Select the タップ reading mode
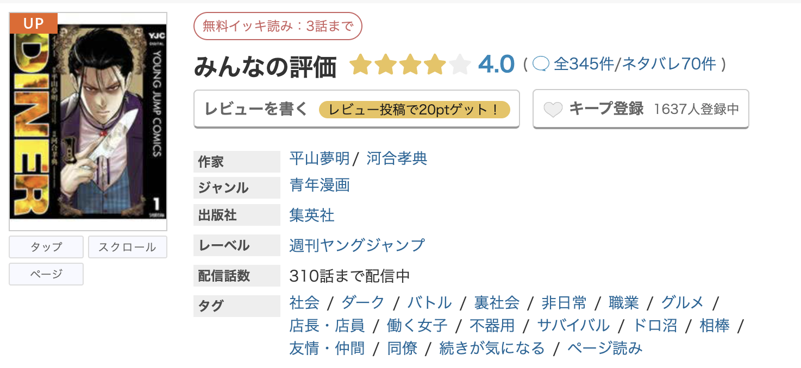Image resolution: width=801 pixels, height=368 pixels. (46, 247)
